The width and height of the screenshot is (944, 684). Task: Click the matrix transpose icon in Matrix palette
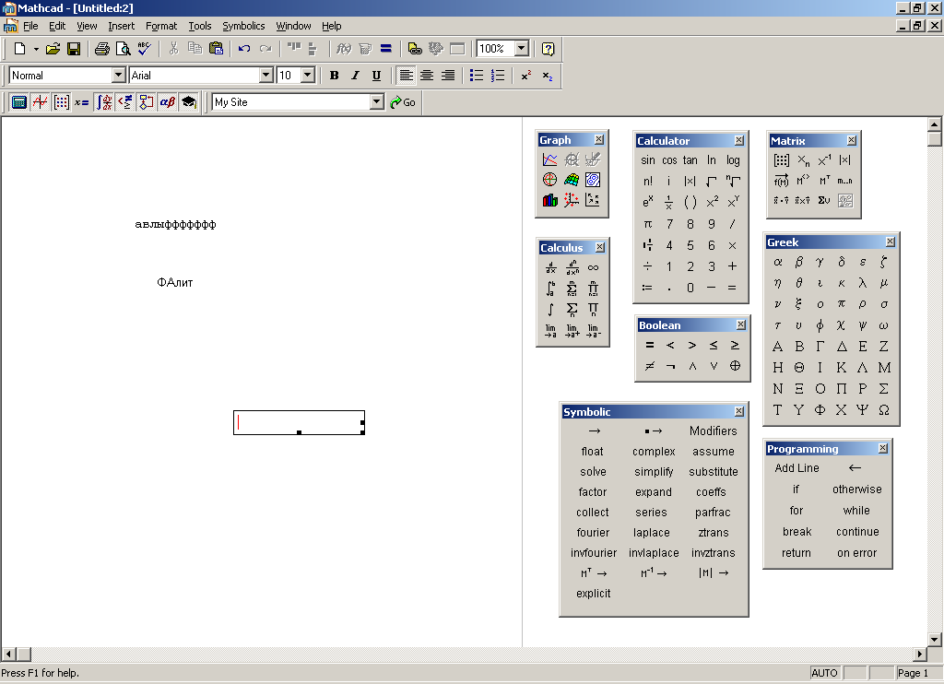(x=824, y=180)
